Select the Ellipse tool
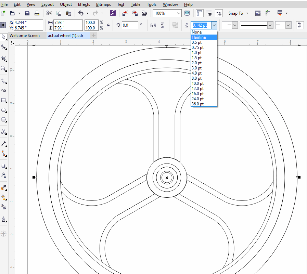Viewport: 307px width, 274px height. click(x=3, y=110)
